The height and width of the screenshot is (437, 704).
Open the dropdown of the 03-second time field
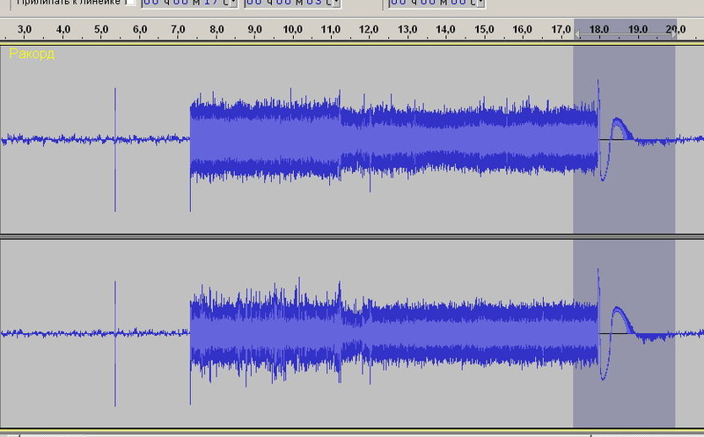[x=336, y=3]
